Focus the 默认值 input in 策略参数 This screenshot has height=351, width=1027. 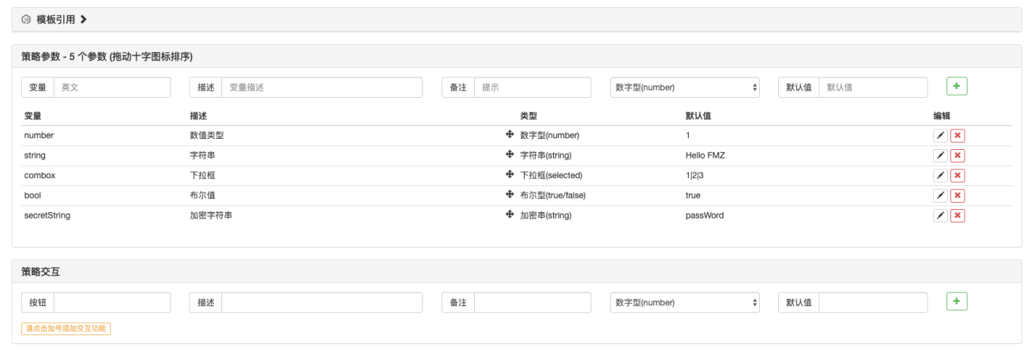(873, 88)
